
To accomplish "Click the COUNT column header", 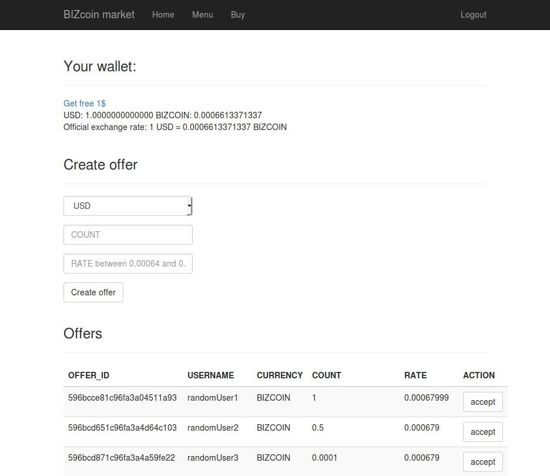I will point(326,375).
